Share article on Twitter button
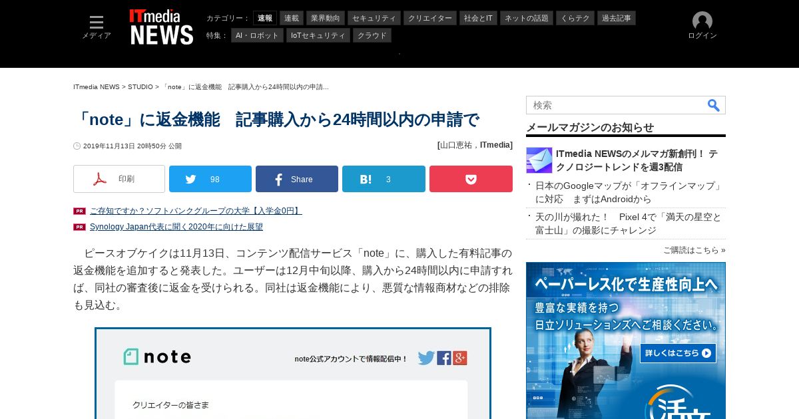 pyautogui.click(x=210, y=179)
